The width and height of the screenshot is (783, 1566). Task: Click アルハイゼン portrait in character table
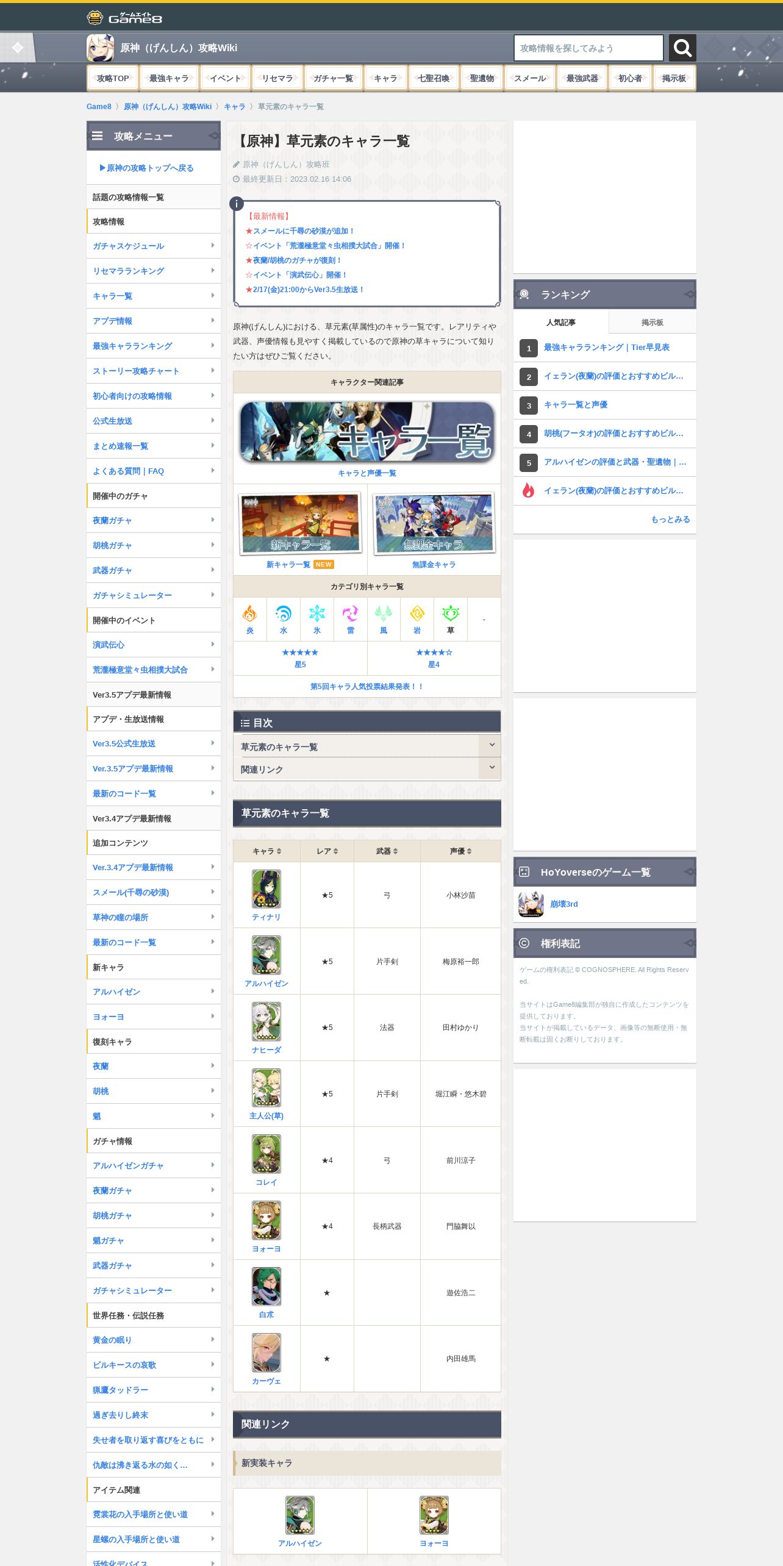tap(266, 955)
